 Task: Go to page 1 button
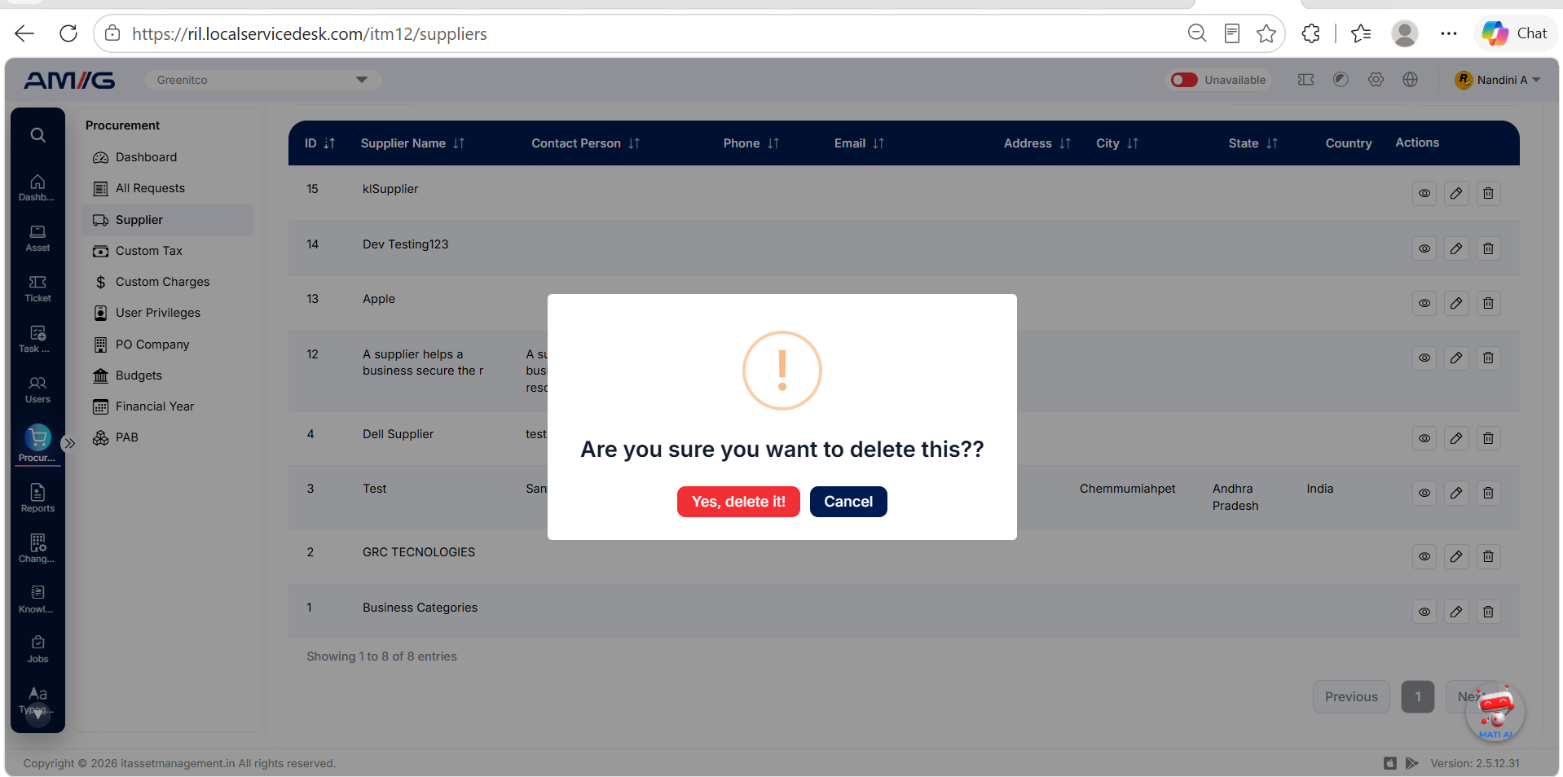1418,697
